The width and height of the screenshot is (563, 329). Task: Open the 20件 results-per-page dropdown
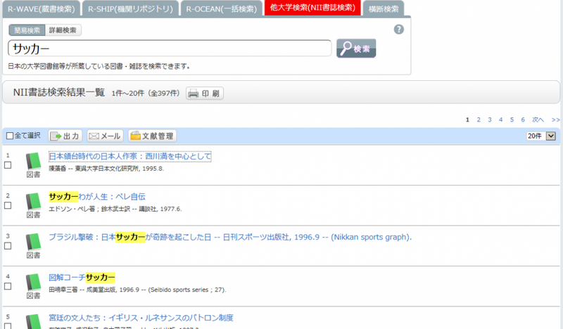[541, 136]
